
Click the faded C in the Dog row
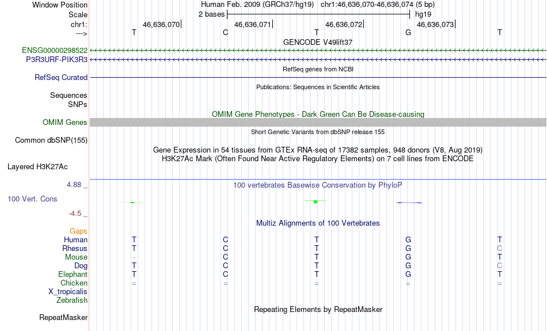500,266
